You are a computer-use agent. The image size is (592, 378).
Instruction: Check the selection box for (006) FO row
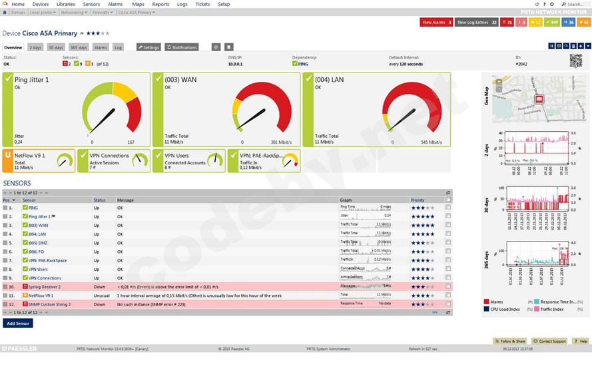pos(448,252)
